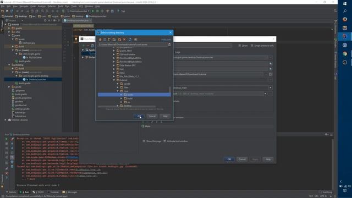Open the classpath module dropdown
Image resolution: width=352 pixels, height=198 pixels.
click(x=270, y=88)
